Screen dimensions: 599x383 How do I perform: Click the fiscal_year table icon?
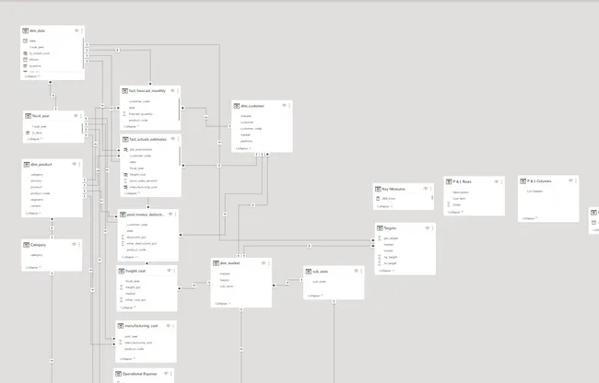pyautogui.click(x=28, y=116)
